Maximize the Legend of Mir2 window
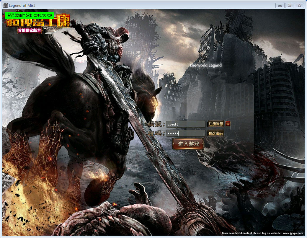Viewport: 307px width, 238px height. point(290,6)
